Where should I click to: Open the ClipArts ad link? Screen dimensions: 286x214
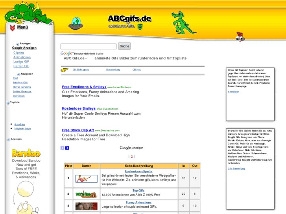pyautogui.click(x=19, y=53)
